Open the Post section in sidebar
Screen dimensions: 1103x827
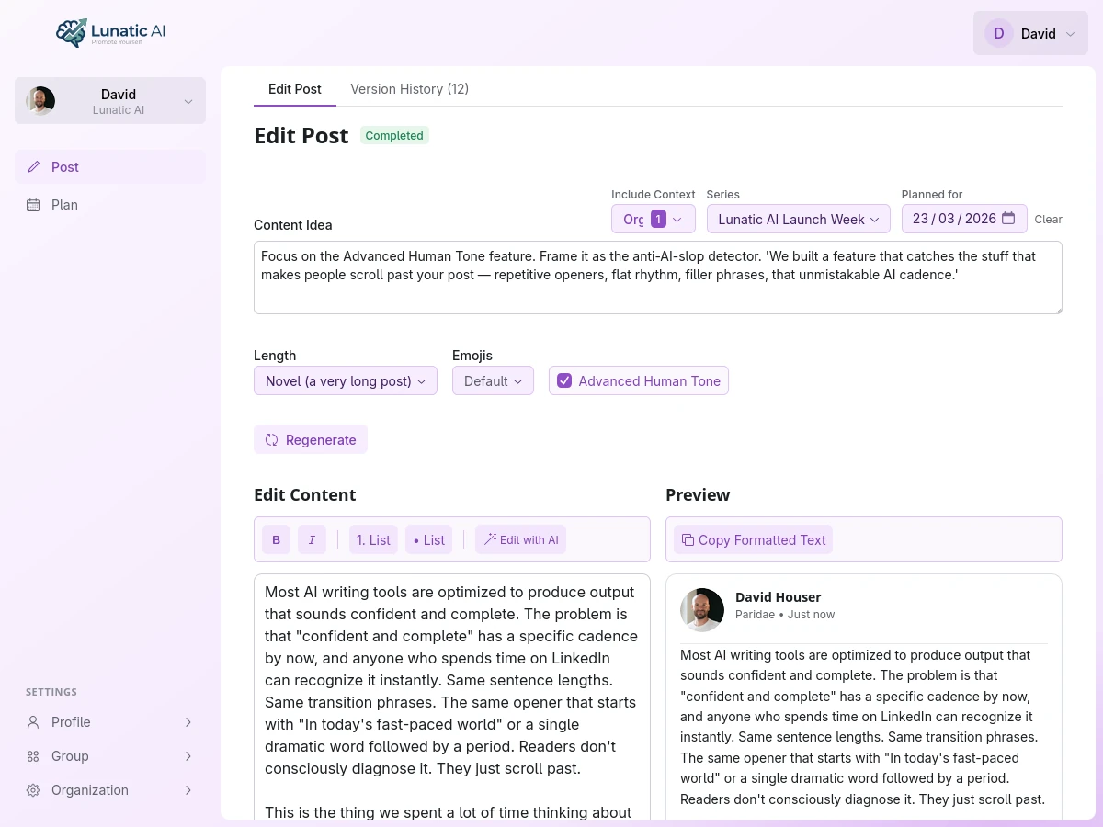tap(110, 167)
